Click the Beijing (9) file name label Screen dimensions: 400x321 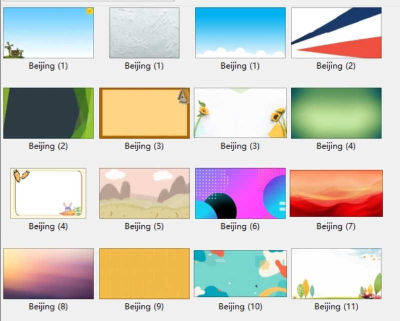(144, 306)
